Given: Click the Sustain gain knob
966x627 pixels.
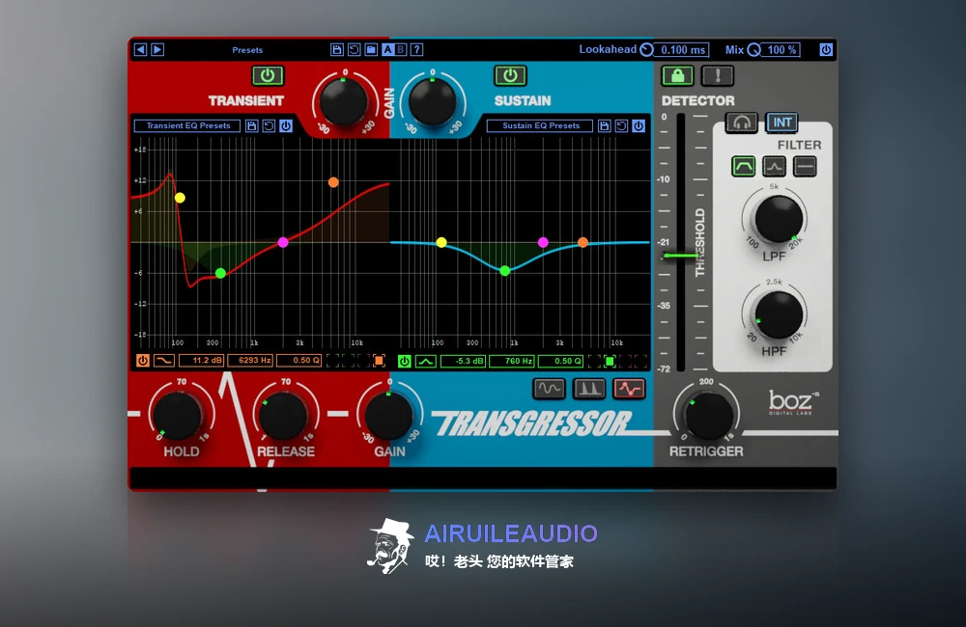Looking at the screenshot, I should pyautogui.click(x=433, y=102).
